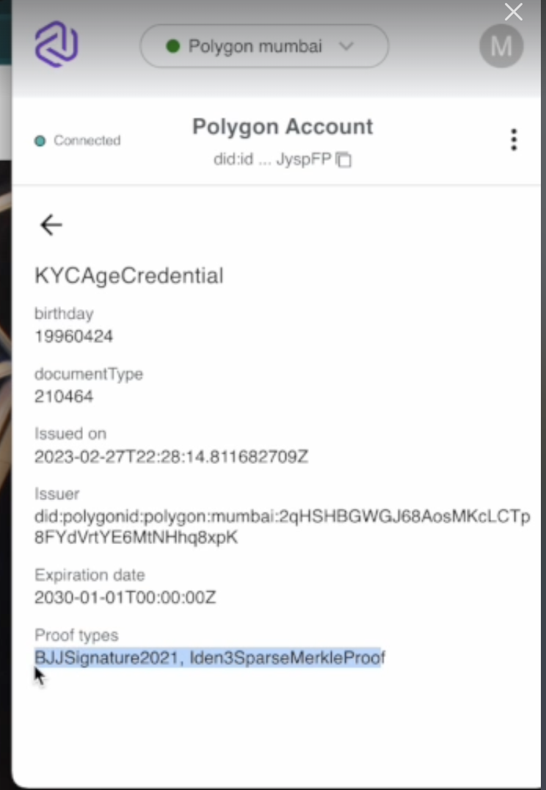This screenshot has width=546, height=790.
Task: Click the dropdown chevron next to Polygon mumbai
Action: [346, 46]
